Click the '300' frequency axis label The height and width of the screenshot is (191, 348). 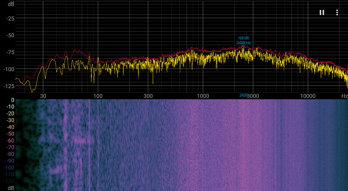148,96
